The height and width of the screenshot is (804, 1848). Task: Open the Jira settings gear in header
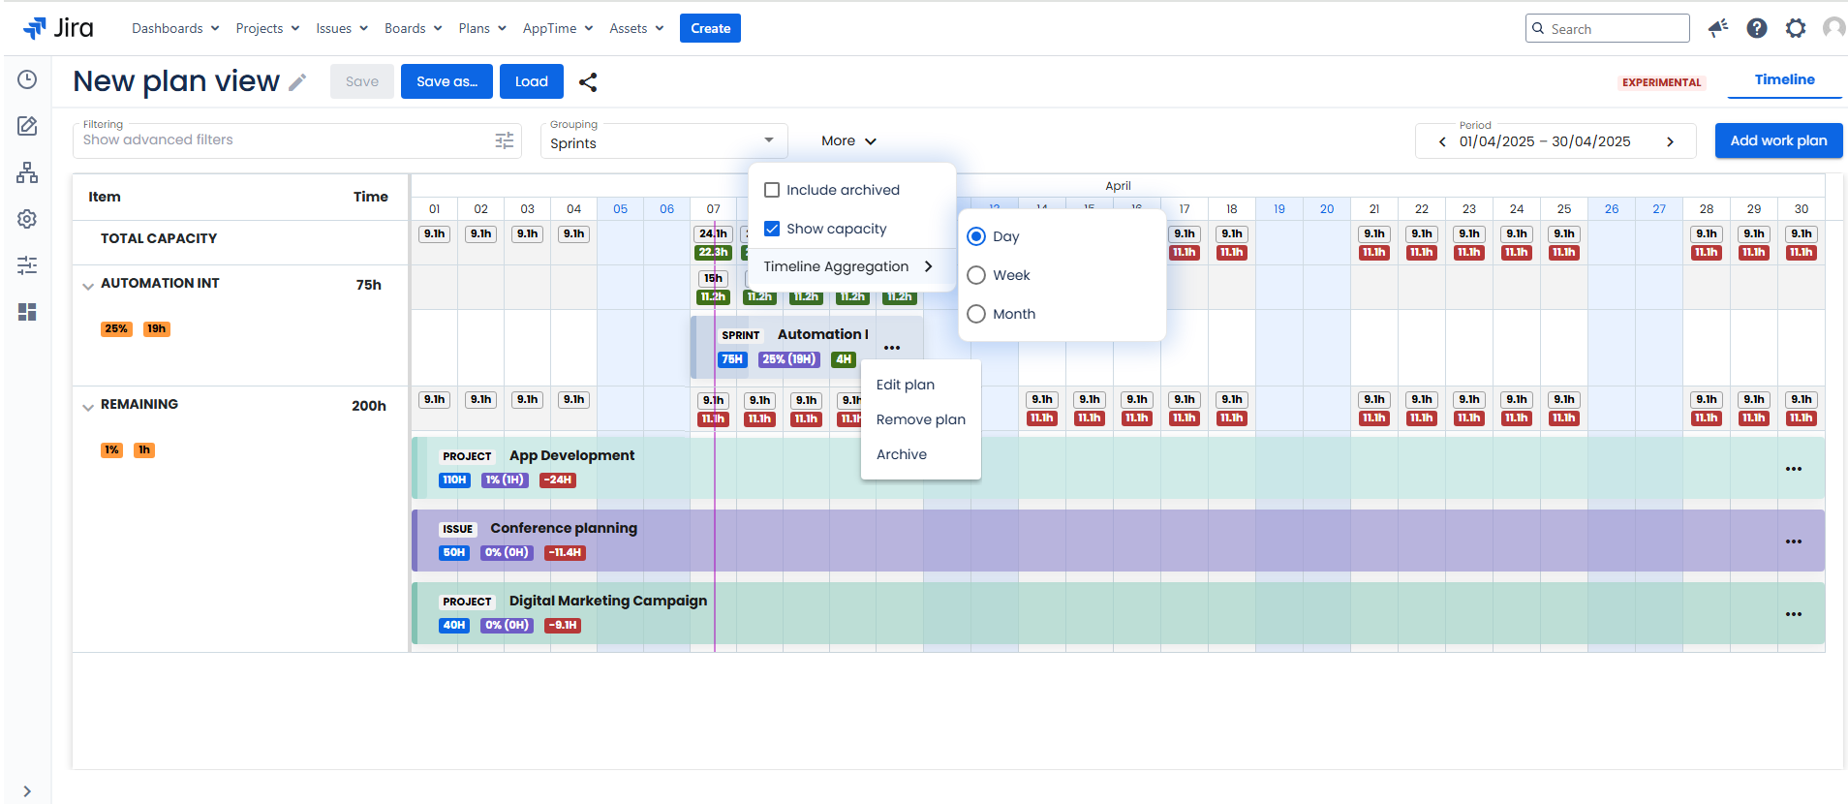1796,28
